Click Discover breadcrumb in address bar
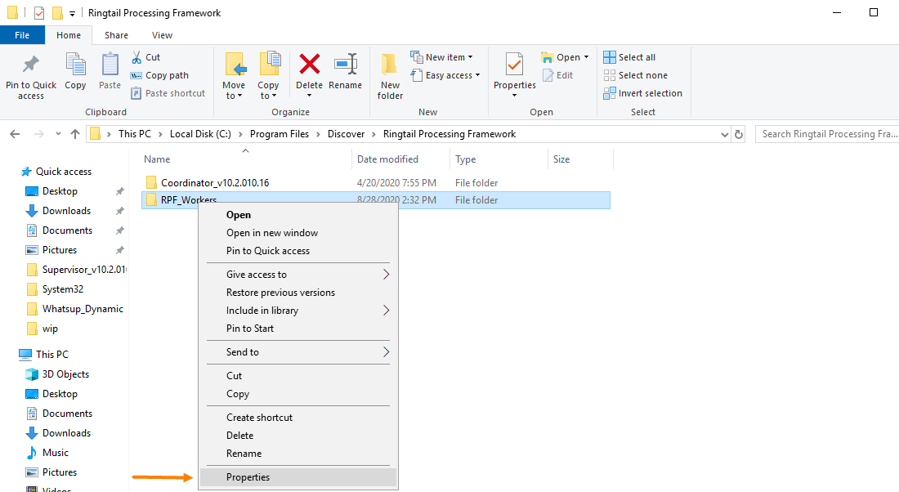 346,133
